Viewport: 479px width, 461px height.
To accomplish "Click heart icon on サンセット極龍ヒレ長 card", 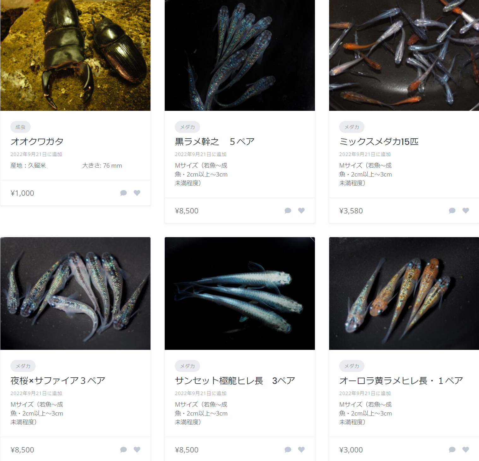I will click(x=301, y=450).
